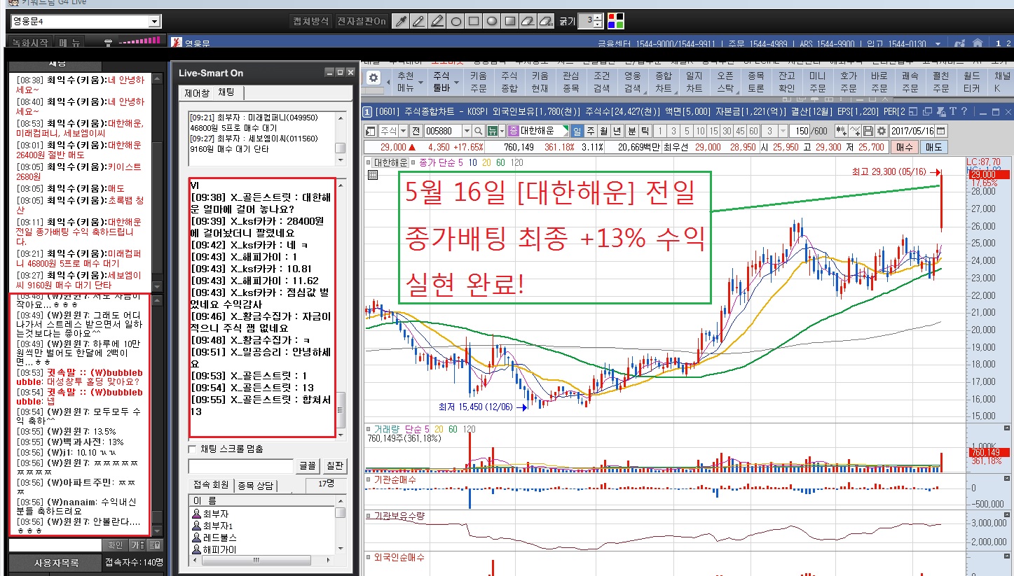1014x576 pixels.
Task: Open 관심종목 watchlist screen
Action: [571, 82]
